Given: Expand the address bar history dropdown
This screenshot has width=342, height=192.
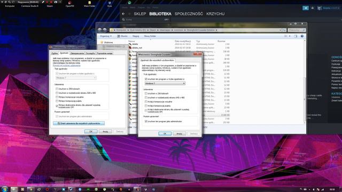Looking at the screenshot, I should (x=280, y=30).
